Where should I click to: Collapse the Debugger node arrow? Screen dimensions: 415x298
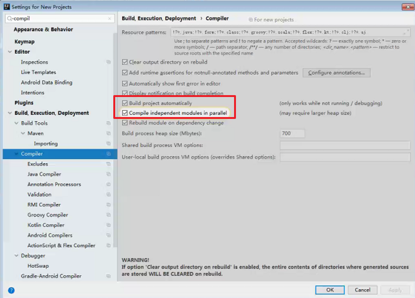16,256
